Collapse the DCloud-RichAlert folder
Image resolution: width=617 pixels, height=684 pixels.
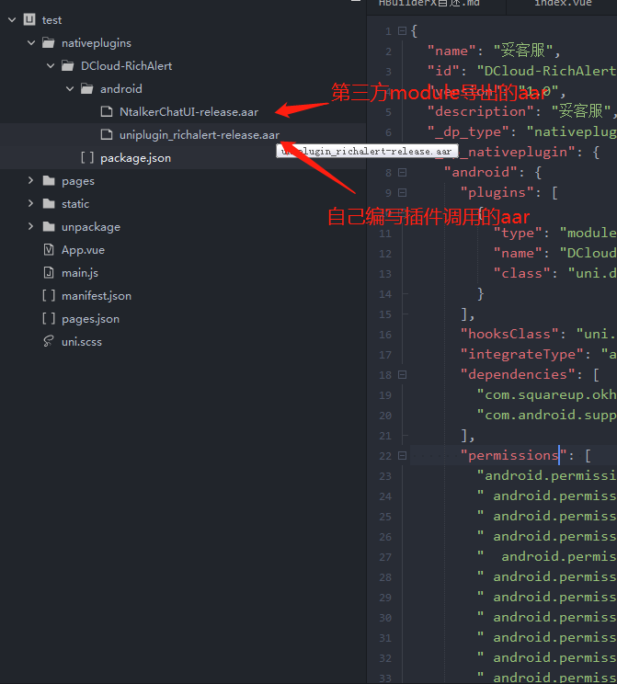click(x=51, y=66)
